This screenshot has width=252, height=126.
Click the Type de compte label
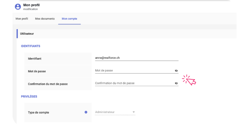click(x=38, y=112)
